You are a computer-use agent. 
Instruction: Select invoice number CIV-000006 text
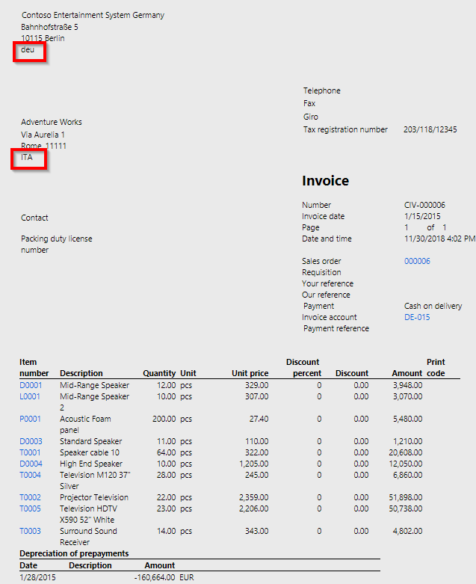coord(424,205)
